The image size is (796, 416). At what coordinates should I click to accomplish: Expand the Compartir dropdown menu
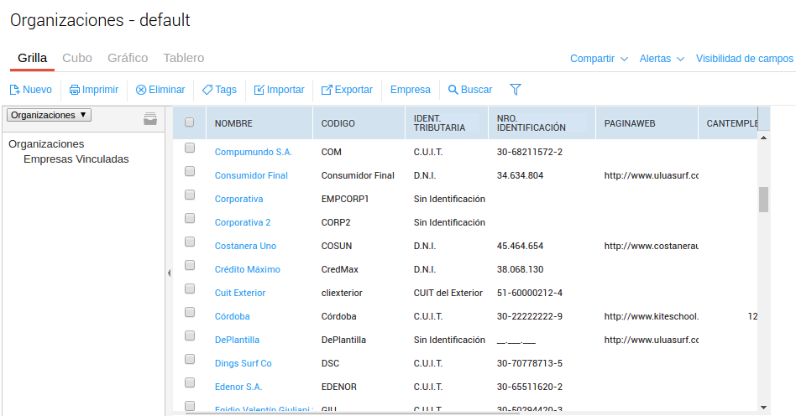tap(599, 59)
